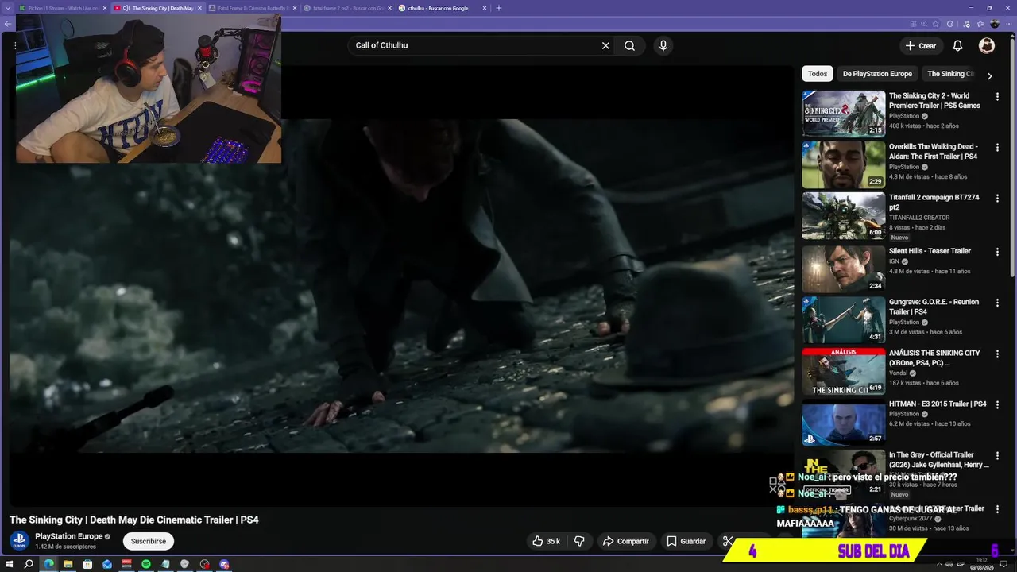Image resolution: width=1017 pixels, height=572 pixels.
Task: Open options for In The Grey trailer
Action: tap(997, 456)
